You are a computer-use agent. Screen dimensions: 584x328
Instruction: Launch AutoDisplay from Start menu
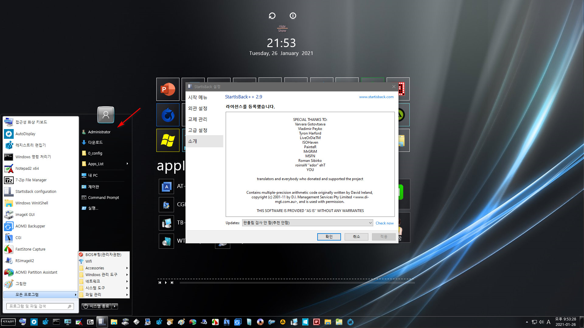41,134
